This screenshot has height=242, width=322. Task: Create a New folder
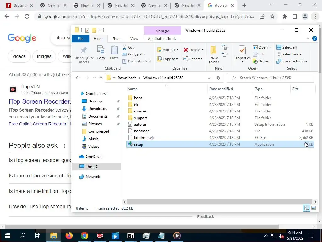[x=214, y=55]
